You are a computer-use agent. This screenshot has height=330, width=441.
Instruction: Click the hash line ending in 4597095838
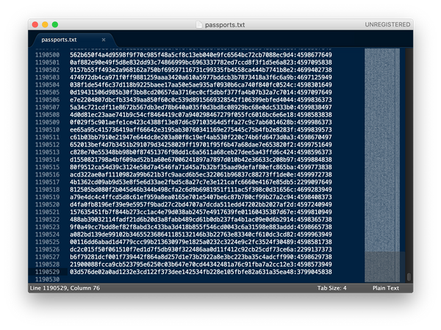point(201,62)
